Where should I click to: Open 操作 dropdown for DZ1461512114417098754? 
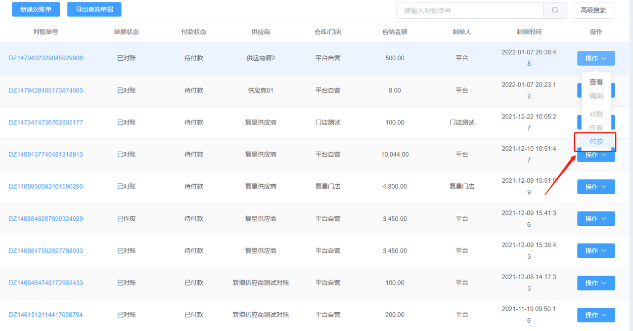(596, 315)
